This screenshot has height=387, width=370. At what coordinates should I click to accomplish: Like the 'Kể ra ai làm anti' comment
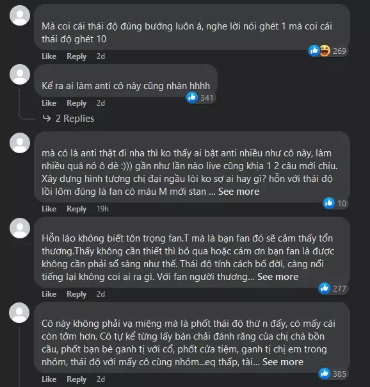(49, 103)
